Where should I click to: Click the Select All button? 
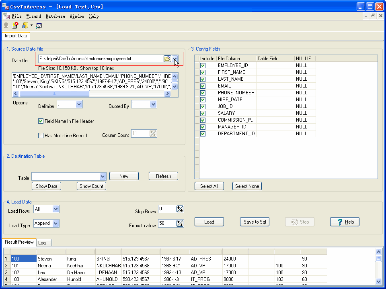tap(209, 186)
